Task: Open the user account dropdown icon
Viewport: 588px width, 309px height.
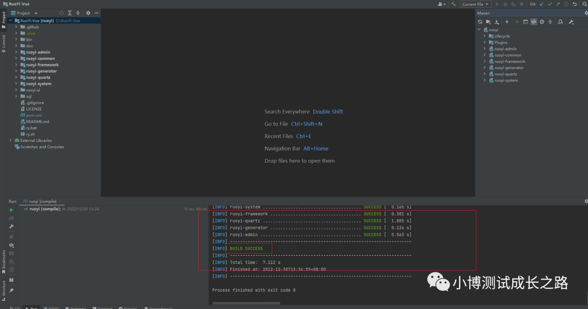Action: pyautogui.click(x=442, y=4)
